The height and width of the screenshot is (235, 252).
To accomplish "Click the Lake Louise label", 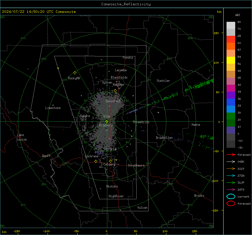I will [x=22, y=137].
